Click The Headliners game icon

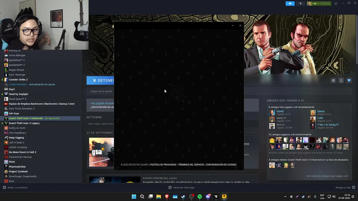[x=6, y=133]
